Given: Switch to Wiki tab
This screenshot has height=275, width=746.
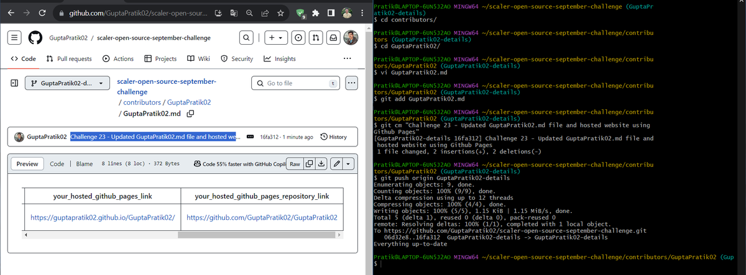Looking at the screenshot, I should pyautogui.click(x=199, y=59).
